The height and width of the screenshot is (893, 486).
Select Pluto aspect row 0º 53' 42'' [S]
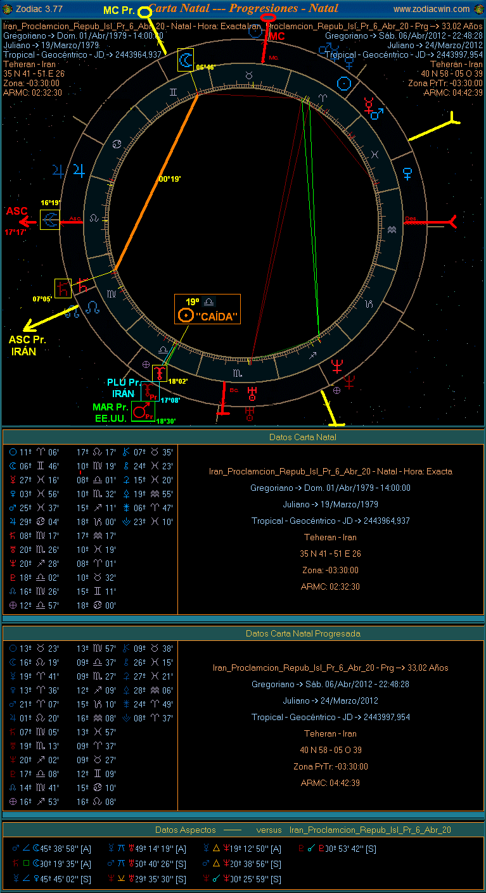pos(337,849)
